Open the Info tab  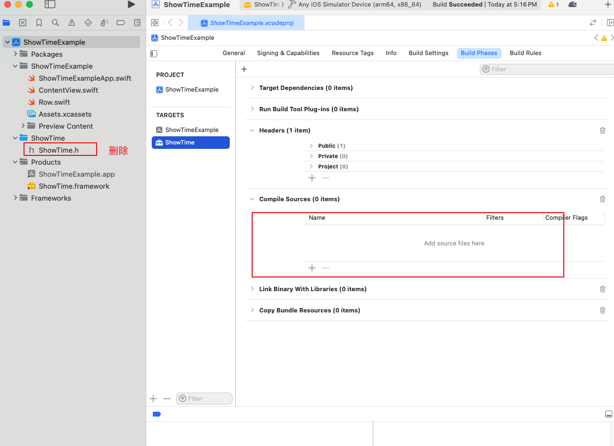click(x=391, y=53)
